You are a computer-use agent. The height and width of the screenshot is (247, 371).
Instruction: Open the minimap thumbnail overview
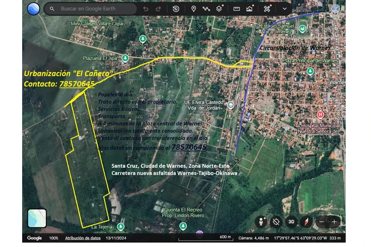coord(37,218)
